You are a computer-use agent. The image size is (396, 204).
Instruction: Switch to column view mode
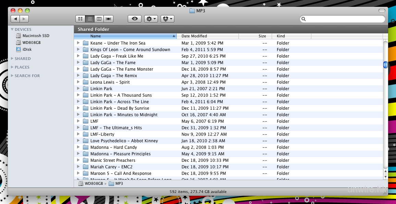pyautogui.click(x=99, y=19)
